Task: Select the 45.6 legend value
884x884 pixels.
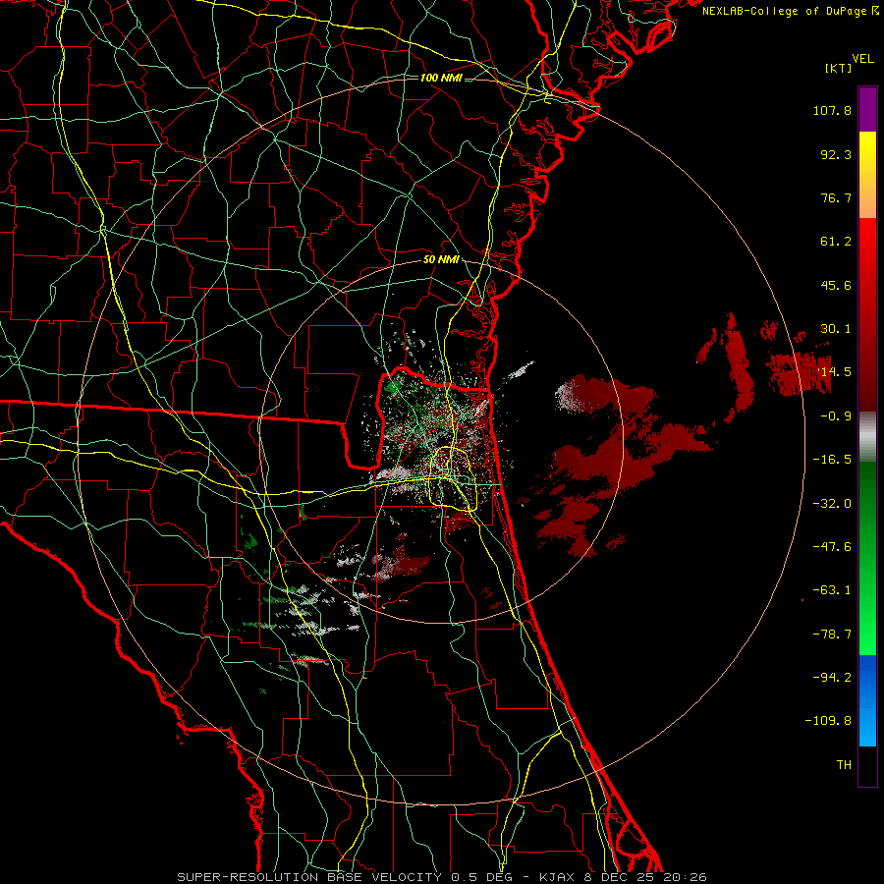Action: pos(836,285)
